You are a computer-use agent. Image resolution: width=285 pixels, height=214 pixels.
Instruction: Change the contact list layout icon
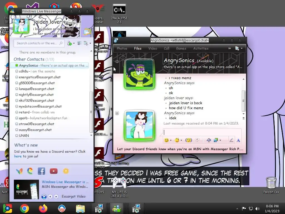(79, 43)
